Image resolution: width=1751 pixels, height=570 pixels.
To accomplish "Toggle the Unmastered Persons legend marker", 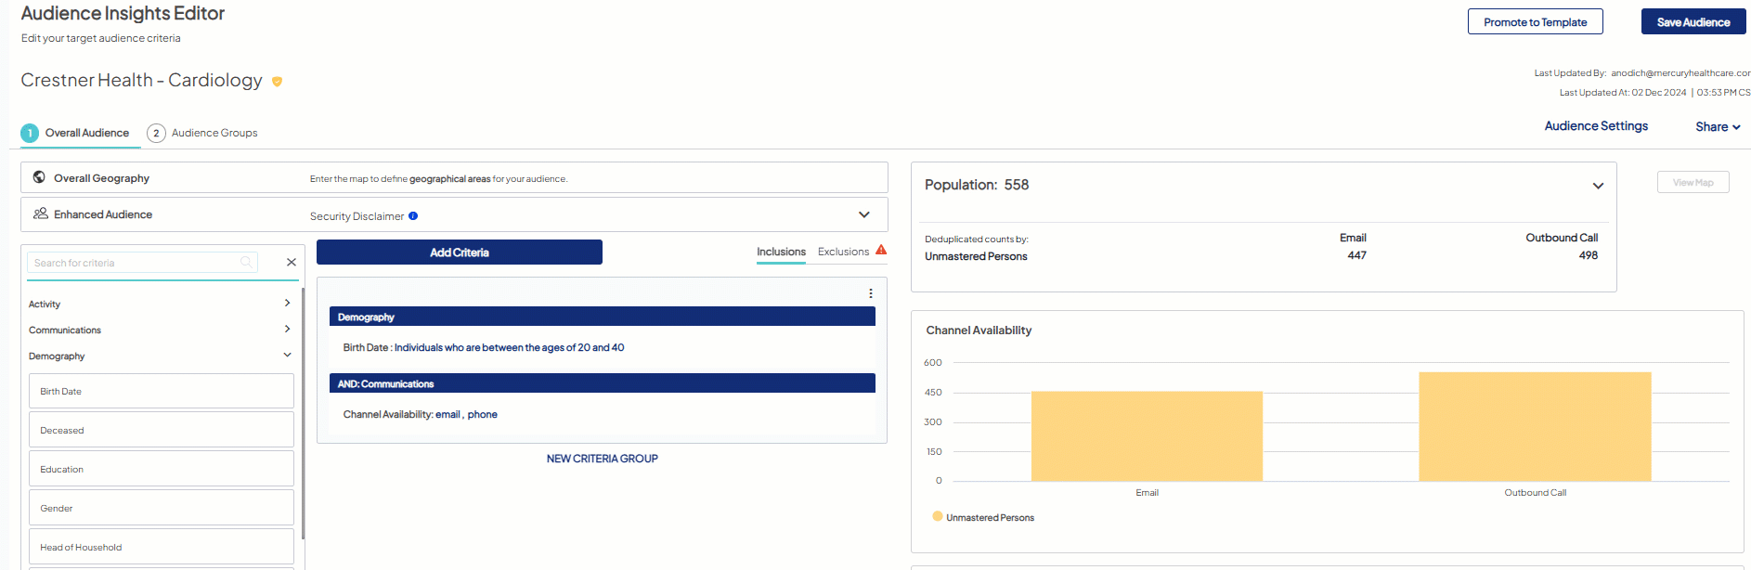I will (938, 517).
